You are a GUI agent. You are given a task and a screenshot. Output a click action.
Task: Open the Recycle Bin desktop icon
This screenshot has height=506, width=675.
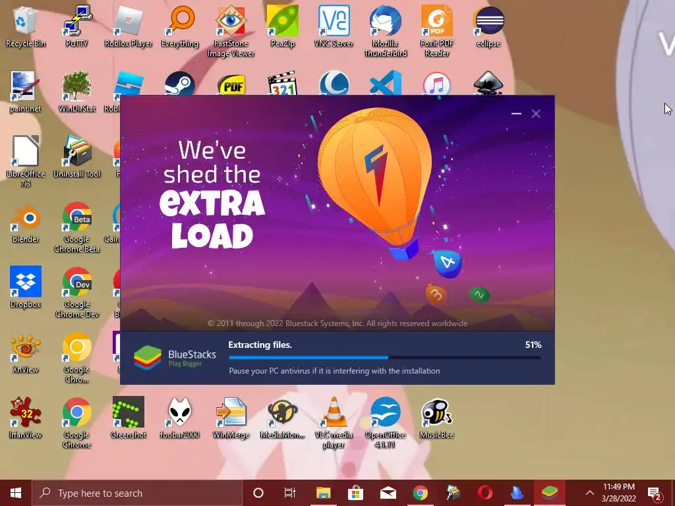tap(26, 26)
